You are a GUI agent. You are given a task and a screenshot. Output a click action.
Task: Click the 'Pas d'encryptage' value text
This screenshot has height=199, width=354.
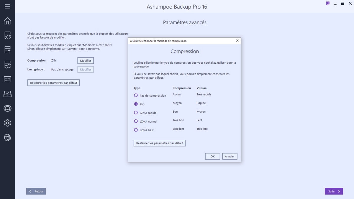click(62, 70)
